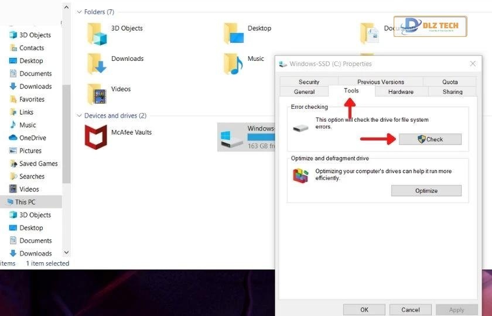
Task: Open the Desktop folder in Folders section
Action: pos(233,34)
